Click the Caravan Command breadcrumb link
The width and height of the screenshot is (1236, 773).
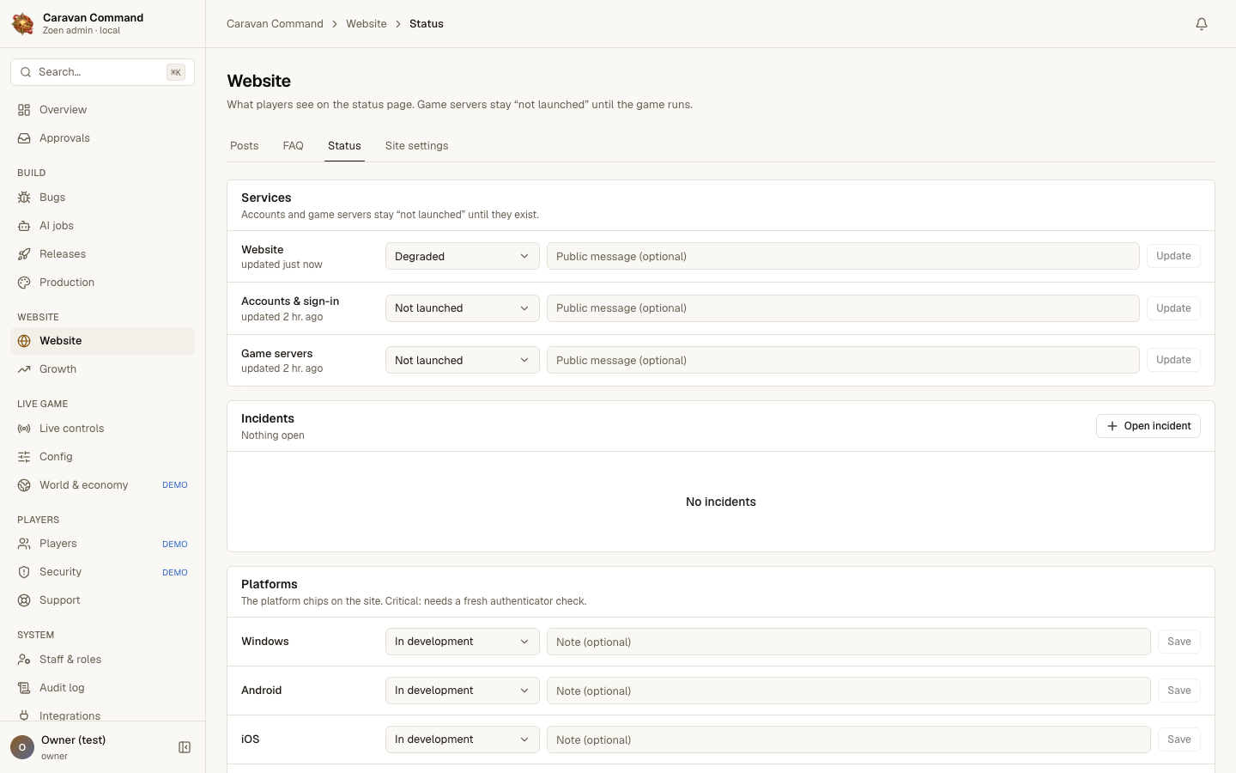point(275,24)
